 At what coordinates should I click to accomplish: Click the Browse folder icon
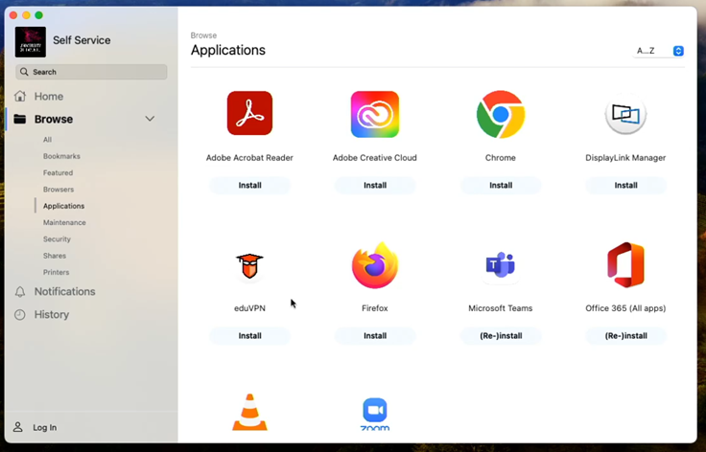(20, 119)
